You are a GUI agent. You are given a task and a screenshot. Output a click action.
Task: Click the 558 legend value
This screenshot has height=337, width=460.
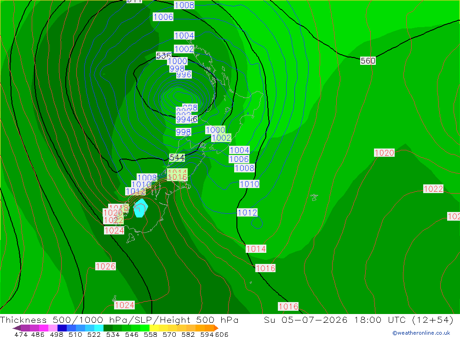point(150,334)
